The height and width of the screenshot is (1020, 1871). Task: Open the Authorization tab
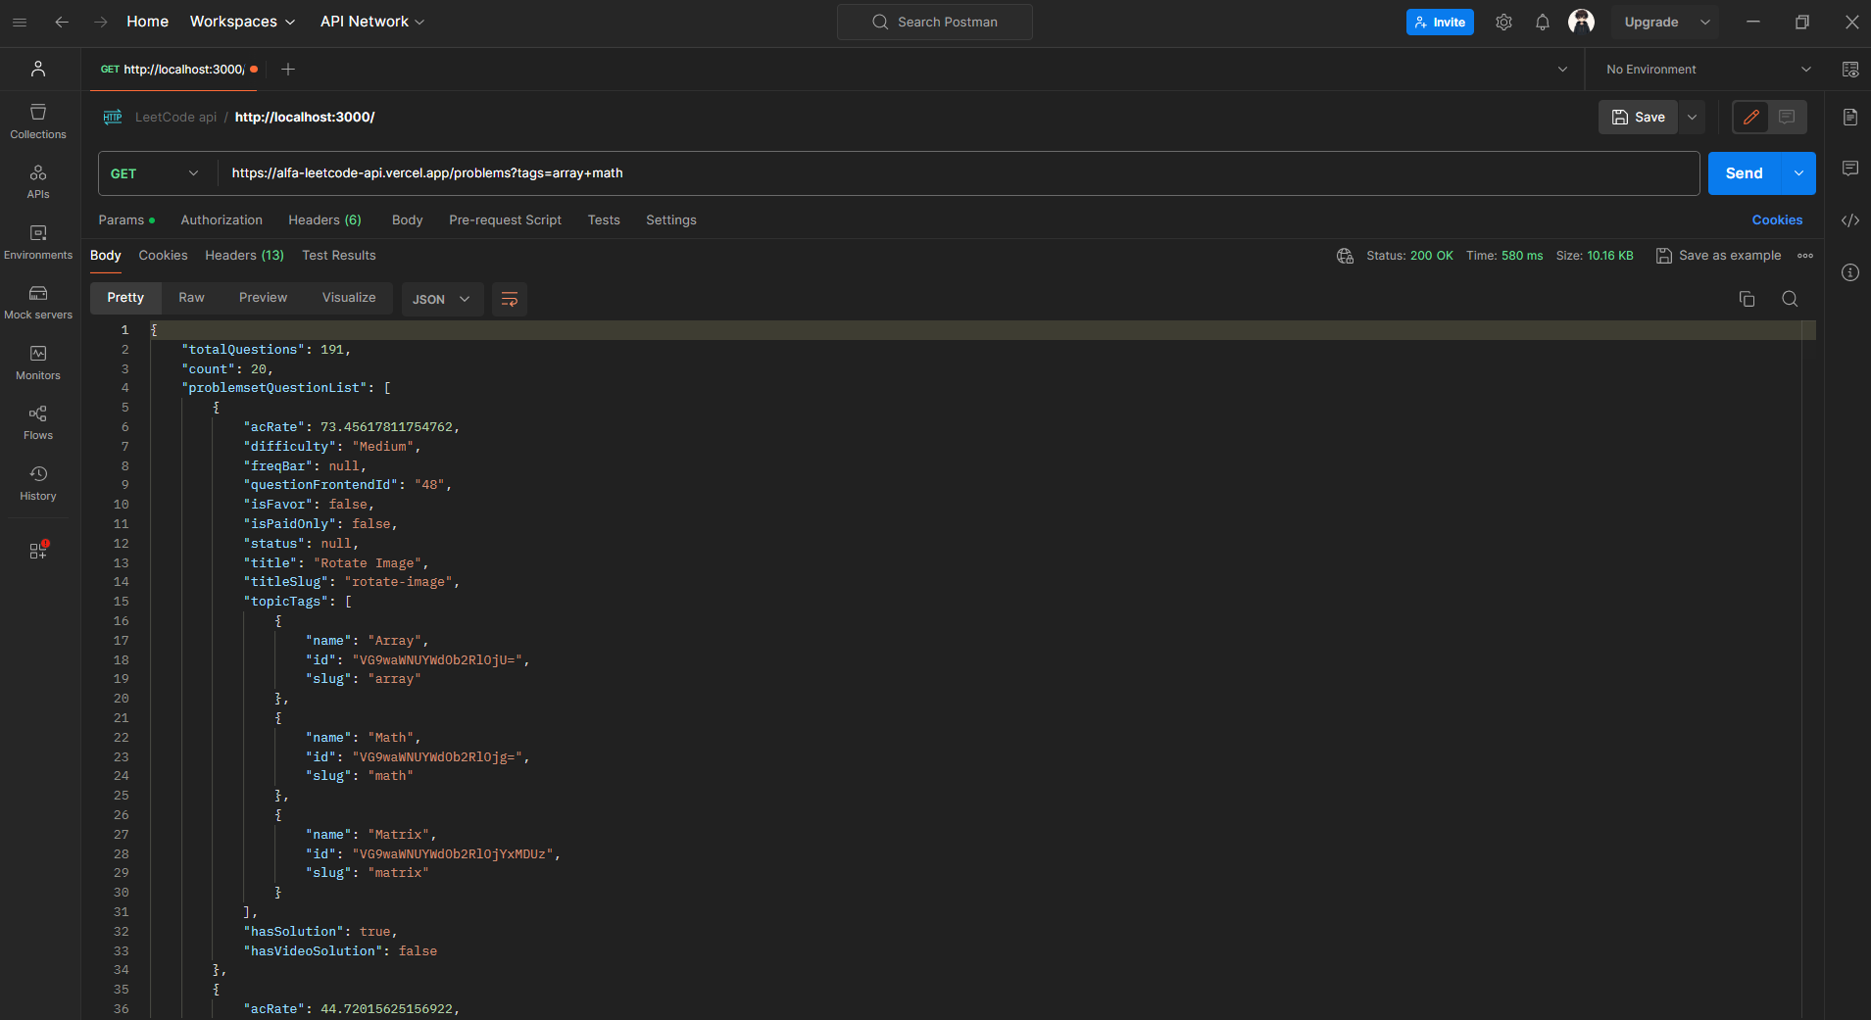tap(222, 220)
